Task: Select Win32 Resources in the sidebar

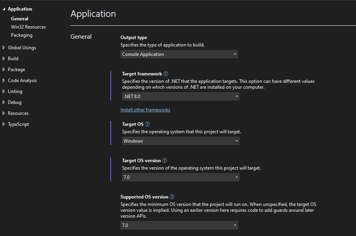Action: point(29,27)
